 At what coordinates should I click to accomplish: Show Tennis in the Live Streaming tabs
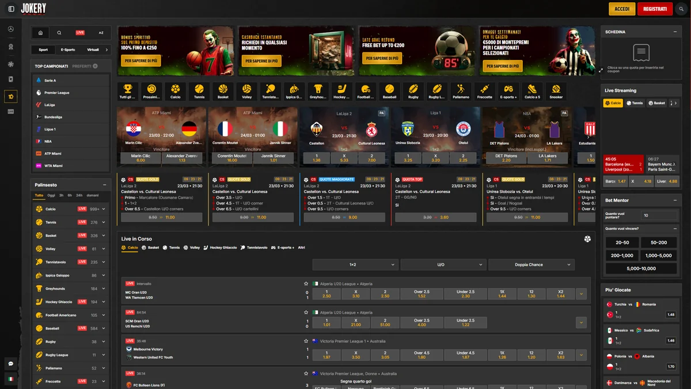point(635,103)
